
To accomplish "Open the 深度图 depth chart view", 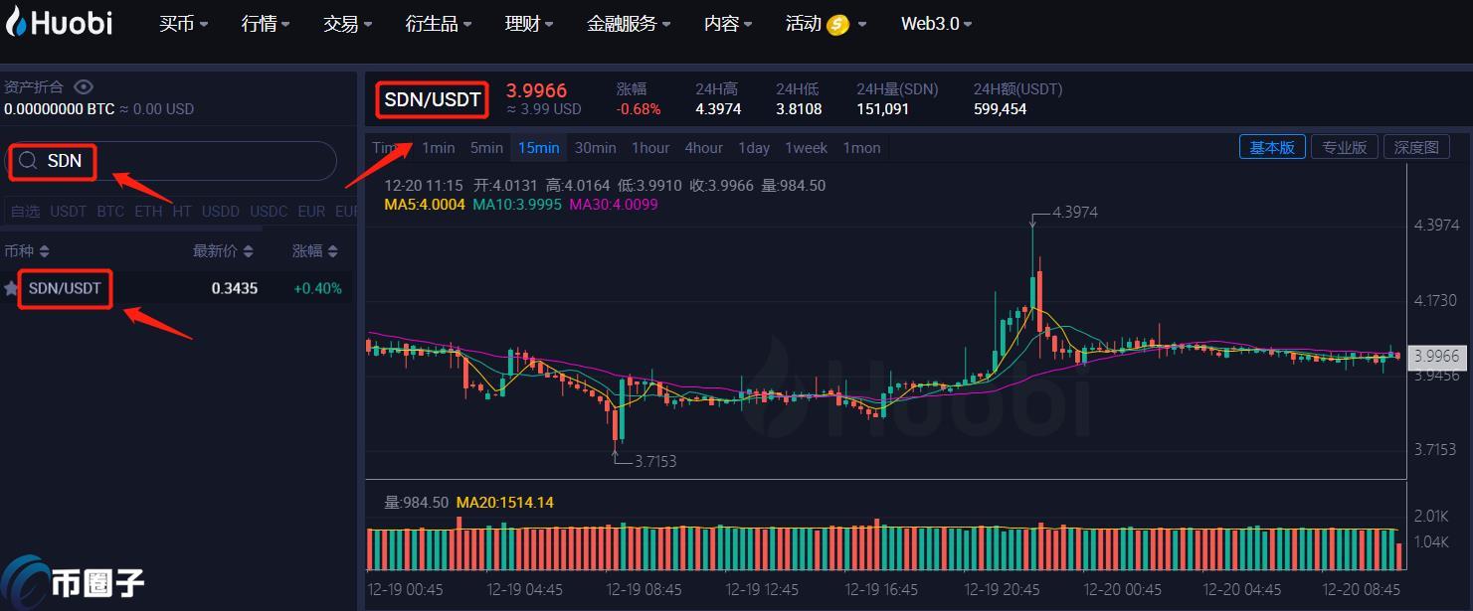I will click(x=1415, y=147).
